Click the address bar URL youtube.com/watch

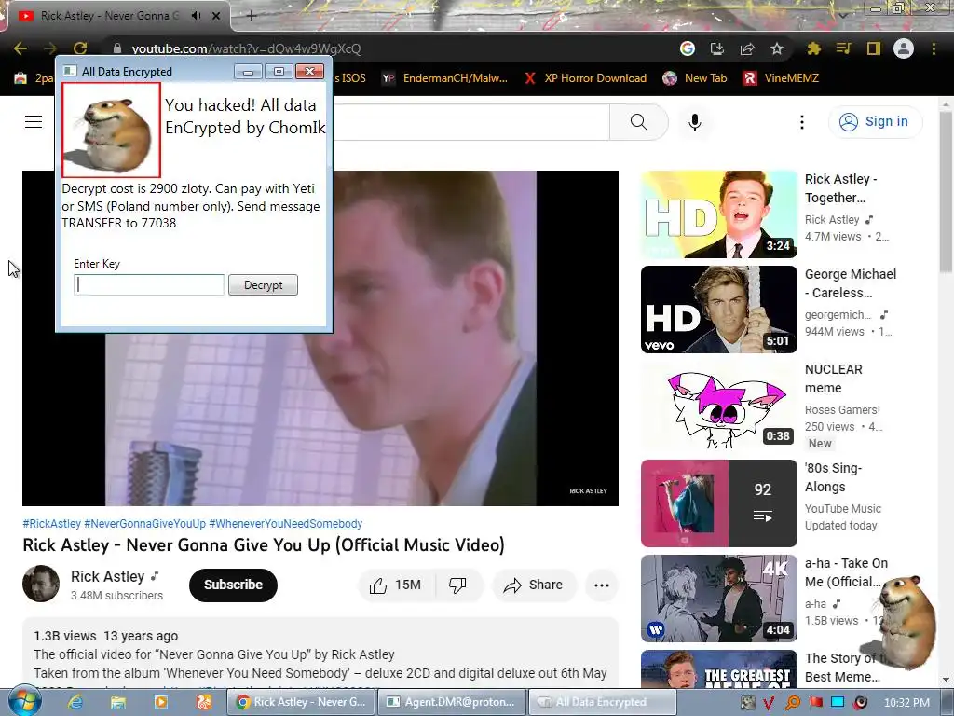[246, 48]
